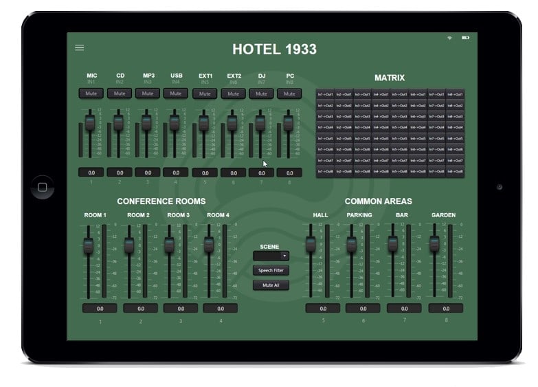
Task: Click the USB channel fader knob
Action: coord(175,123)
